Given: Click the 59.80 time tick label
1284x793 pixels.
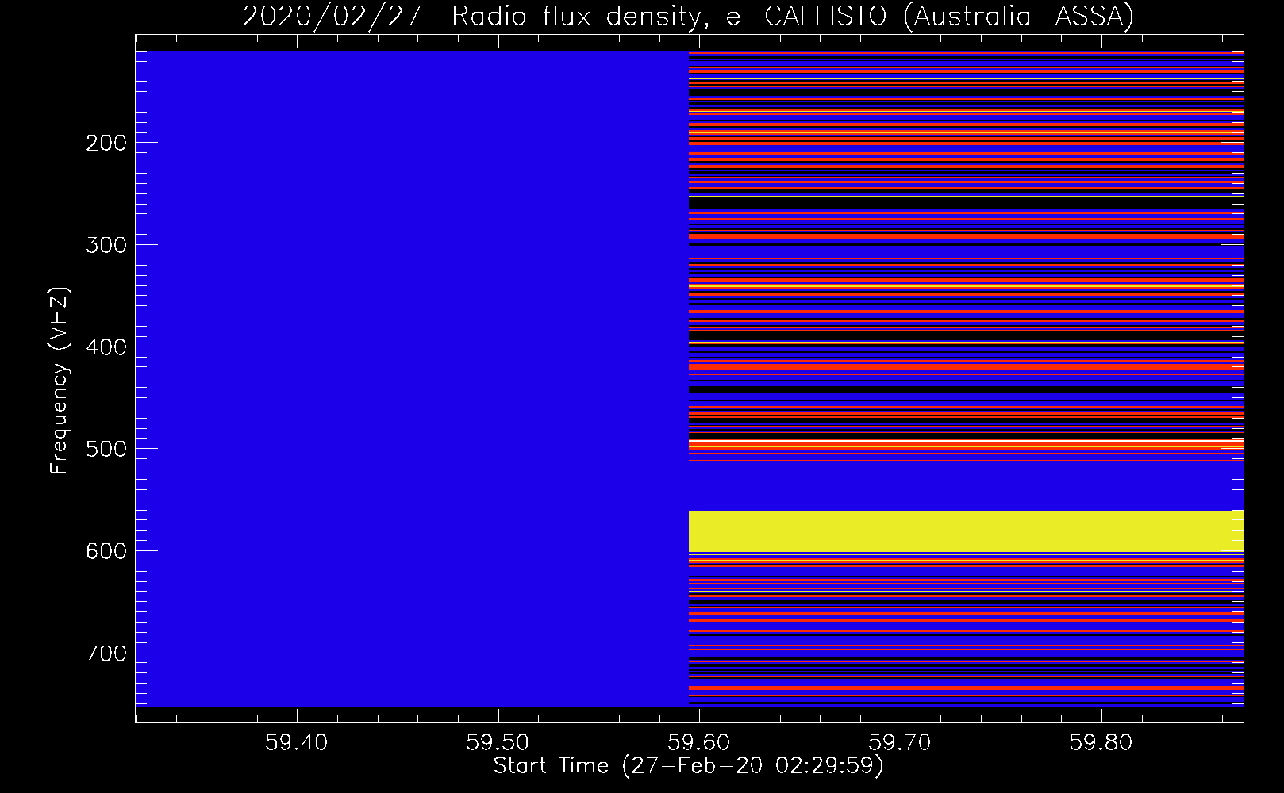Looking at the screenshot, I should [x=1101, y=742].
